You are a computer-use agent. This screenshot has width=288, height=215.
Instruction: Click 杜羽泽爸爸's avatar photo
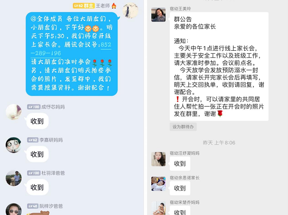pyautogui.click(x=13, y=178)
